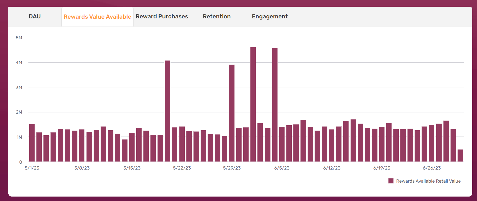
Task: Show the Engagement tab
Action: (x=269, y=17)
